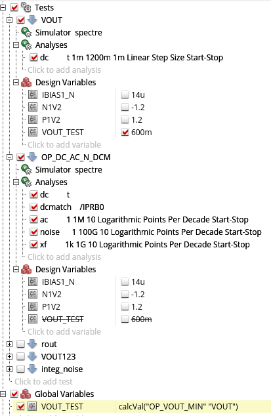This screenshot has height=416, width=271.
Task: Collapse Design Variables under VOUT test
Action: [x=16, y=82]
